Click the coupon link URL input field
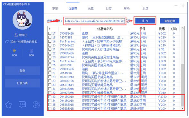Viewport: 189px width, 118px height. click(95, 21)
